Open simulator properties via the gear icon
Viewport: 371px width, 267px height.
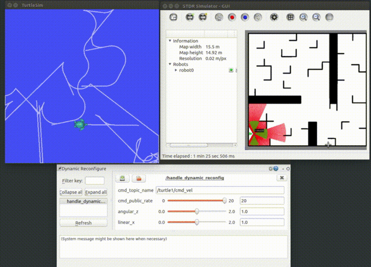[x=274, y=17]
